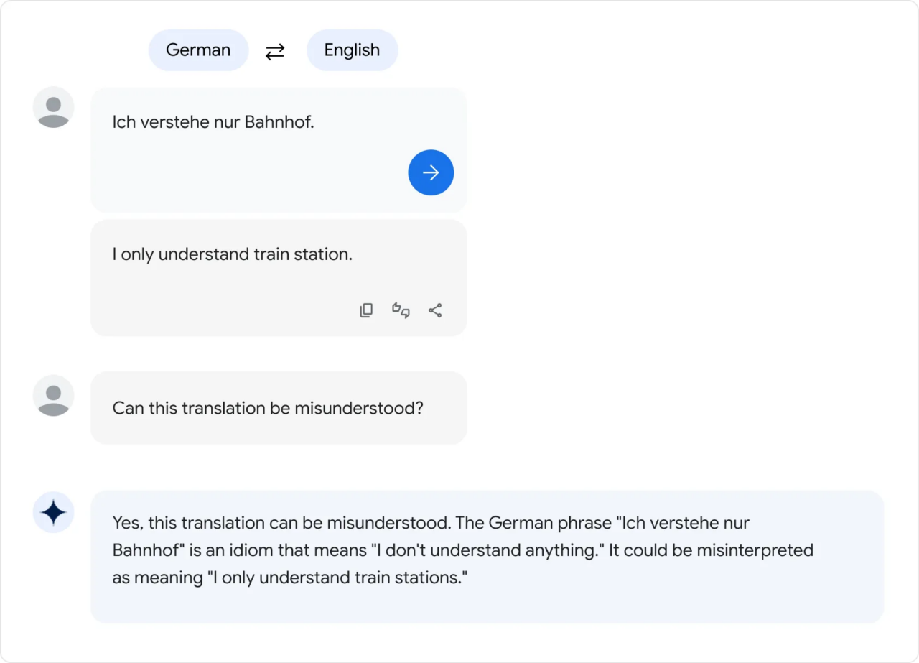This screenshot has height=663, width=919.
Task: Click the top user avatar icon
Action: coord(53,106)
